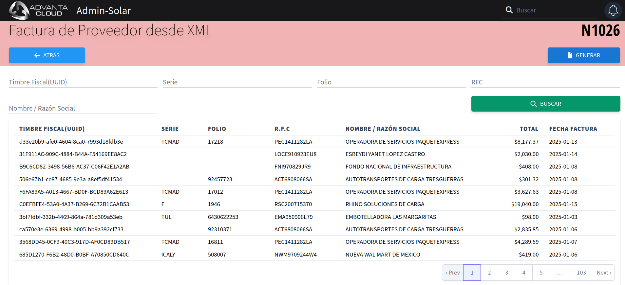The width and height of the screenshot is (625, 285).
Task: Focus the RFC filter field
Action: tap(546, 82)
